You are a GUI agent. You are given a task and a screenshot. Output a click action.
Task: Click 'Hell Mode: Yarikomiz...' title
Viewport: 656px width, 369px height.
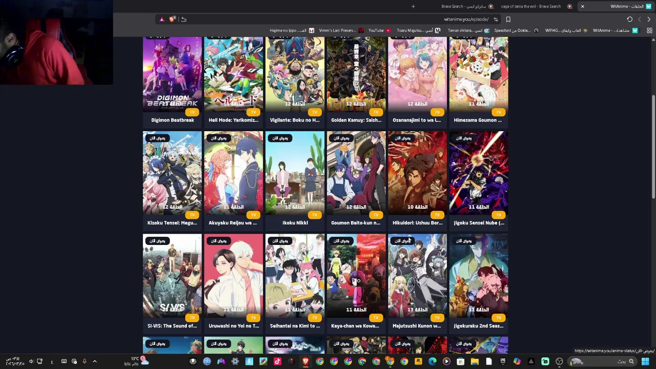(234, 120)
